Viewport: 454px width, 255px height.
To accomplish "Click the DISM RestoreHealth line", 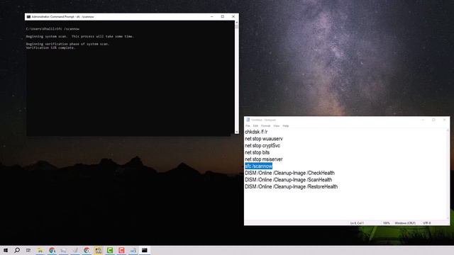I will (291, 187).
